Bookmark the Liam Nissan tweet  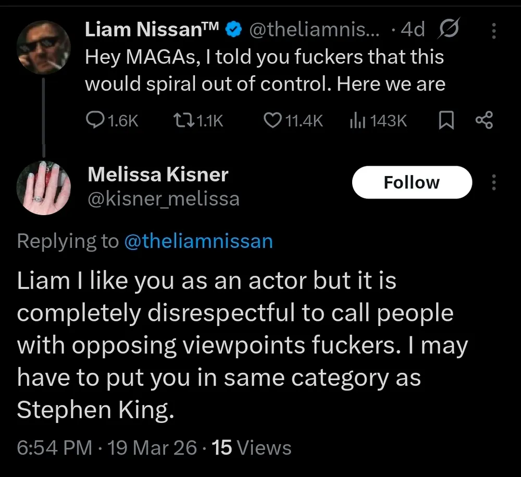tap(445, 121)
